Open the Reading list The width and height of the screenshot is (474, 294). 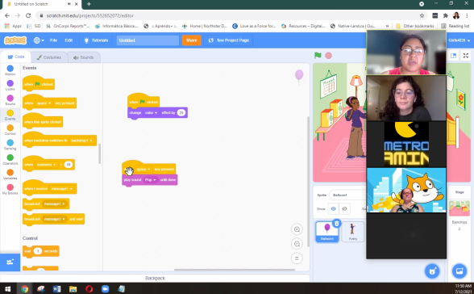click(455, 26)
